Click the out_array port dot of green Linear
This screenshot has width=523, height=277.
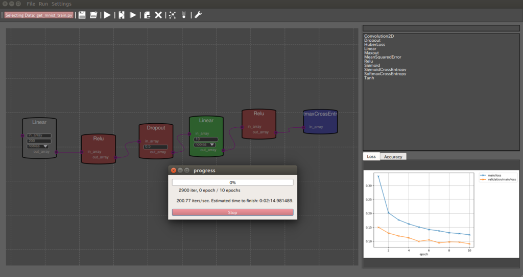click(223, 150)
